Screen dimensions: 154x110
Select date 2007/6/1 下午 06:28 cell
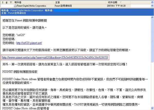[x=116, y=6]
